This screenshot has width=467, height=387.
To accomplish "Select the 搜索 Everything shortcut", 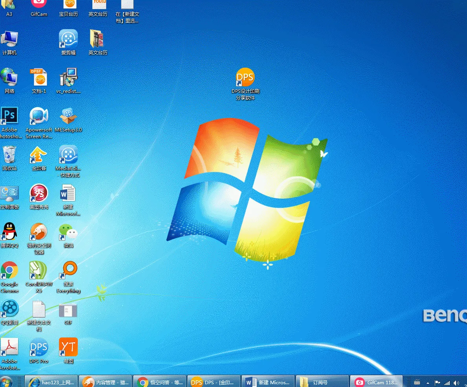I will point(68,277).
